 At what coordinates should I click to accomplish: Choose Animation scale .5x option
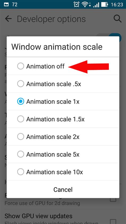coord(63,84)
